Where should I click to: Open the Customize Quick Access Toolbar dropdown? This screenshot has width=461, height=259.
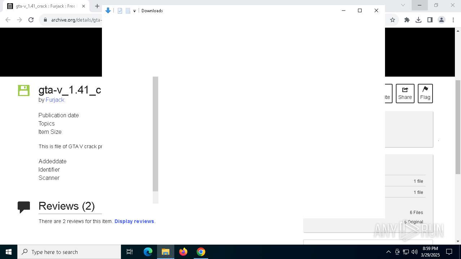pos(134,11)
